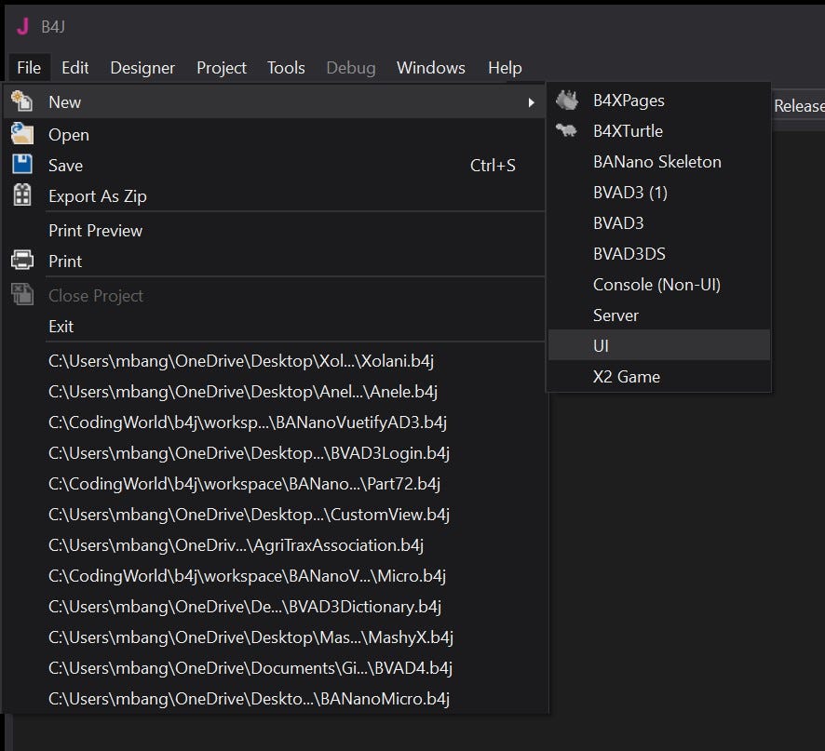Click the Print printer icon
Viewport: 825px width, 751px height.
[x=21, y=261]
